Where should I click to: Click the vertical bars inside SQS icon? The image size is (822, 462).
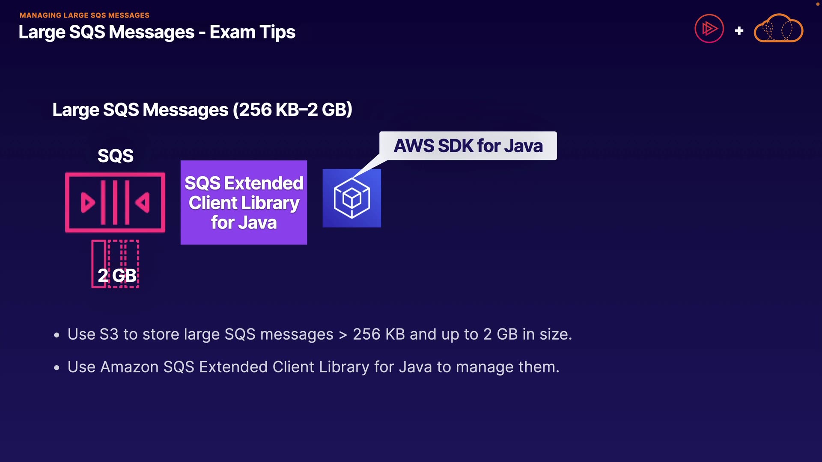115,202
